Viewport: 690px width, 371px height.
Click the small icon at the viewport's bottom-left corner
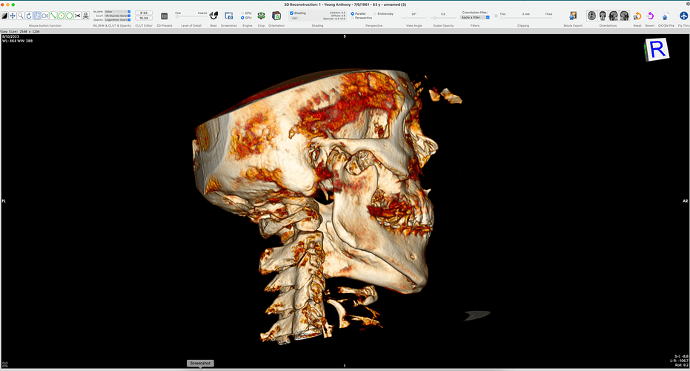point(5,364)
